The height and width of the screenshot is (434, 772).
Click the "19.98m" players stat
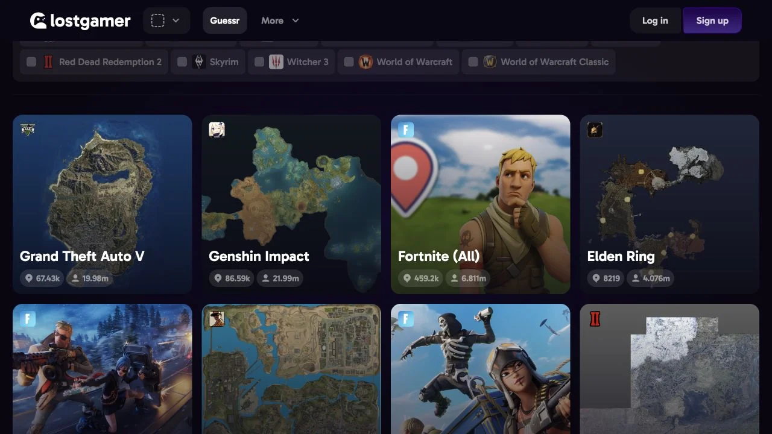pyautogui.click(x=89, y=278)
